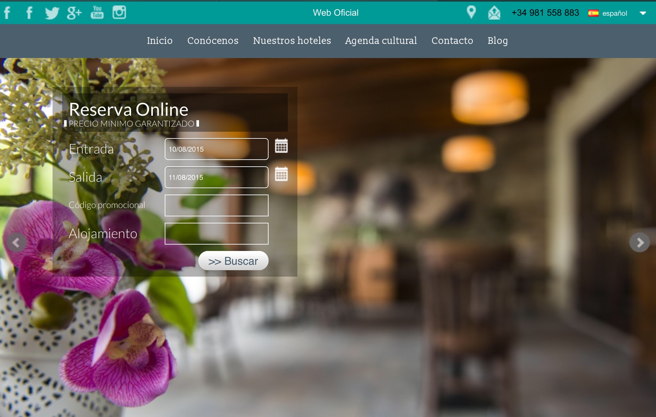Open calendar picker for Salida date
This screenshot has width=656, height=417.
click(x=281, y=174)
